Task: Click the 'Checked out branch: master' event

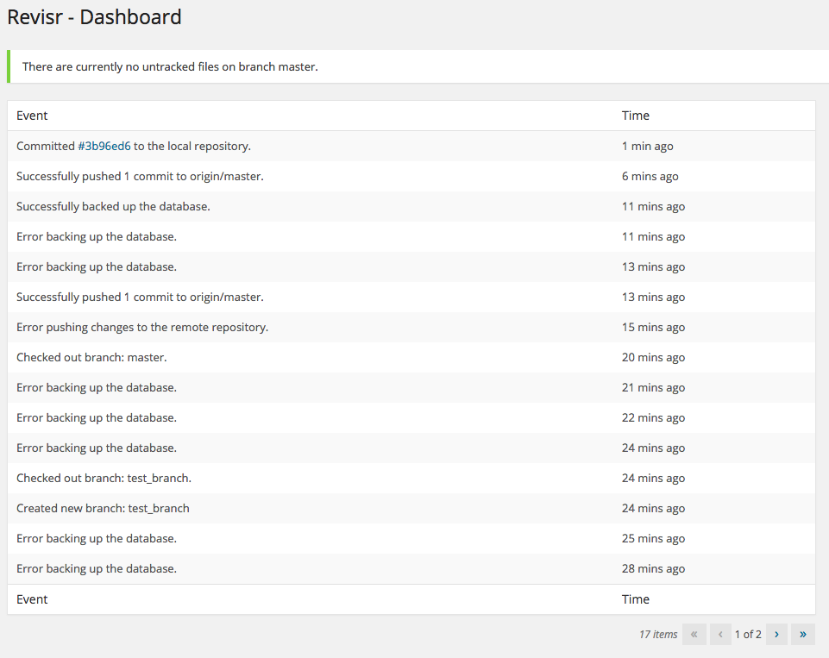Action: click(x=91, y=358)
